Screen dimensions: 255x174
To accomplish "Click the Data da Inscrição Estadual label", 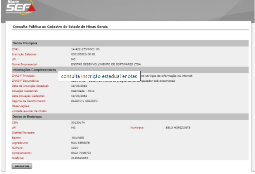I will [x=31, y=86].
